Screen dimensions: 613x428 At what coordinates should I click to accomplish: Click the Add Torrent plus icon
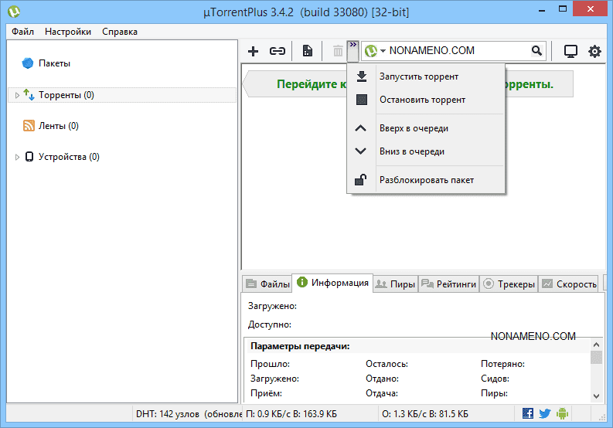pos(253,51)
